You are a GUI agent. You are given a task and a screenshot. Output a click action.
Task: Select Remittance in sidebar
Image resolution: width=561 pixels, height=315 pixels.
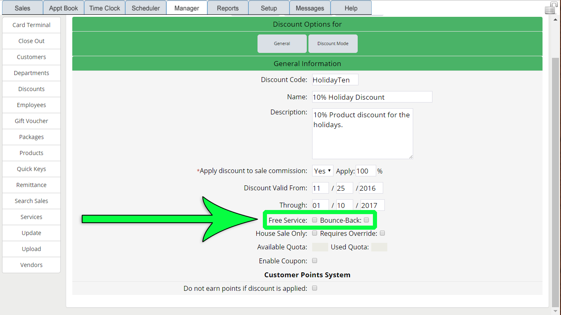pos(31,185)
